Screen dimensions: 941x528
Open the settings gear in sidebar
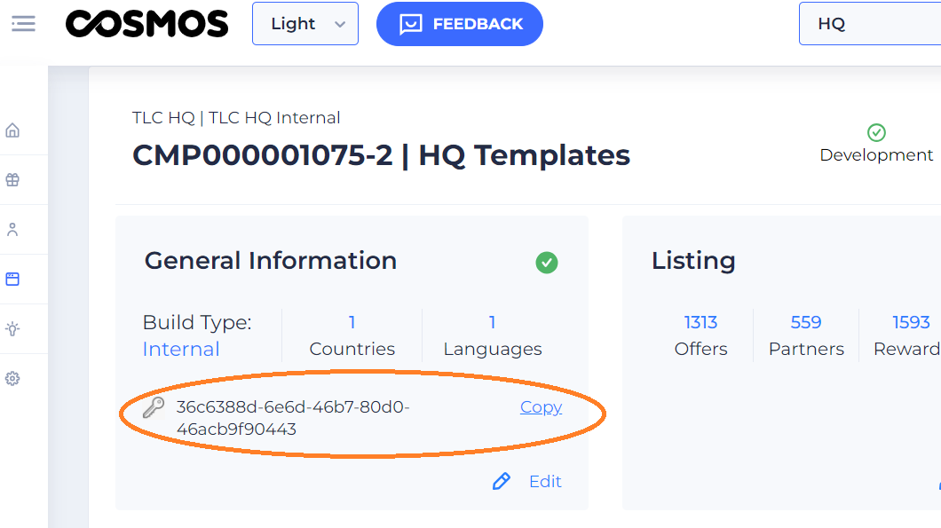coord(12,379)
